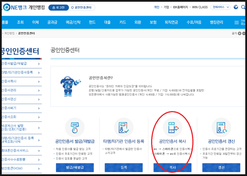The image size is (247, 176).
Task: Open the 이체 menu
Action: (x=36, y=22)
